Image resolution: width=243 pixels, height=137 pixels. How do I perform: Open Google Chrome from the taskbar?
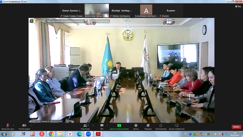[x=51, y=134]
